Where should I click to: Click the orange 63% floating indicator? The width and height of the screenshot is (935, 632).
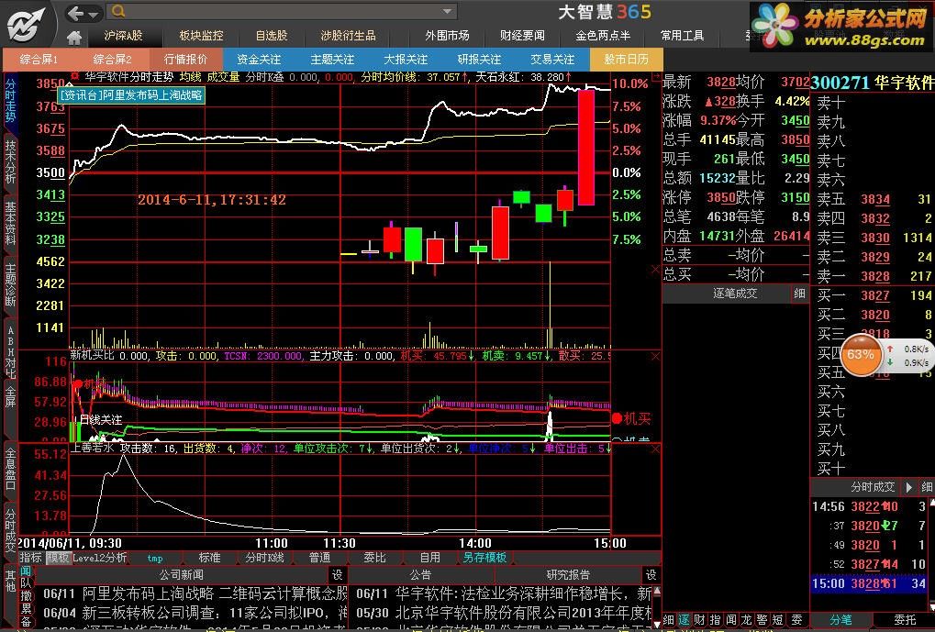[861, 355]
